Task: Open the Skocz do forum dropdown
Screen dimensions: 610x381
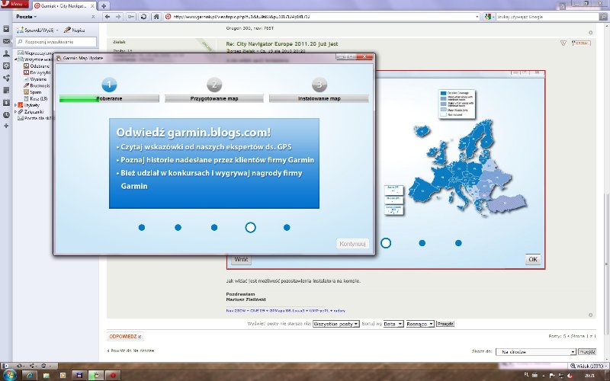Action: point(536,352)
